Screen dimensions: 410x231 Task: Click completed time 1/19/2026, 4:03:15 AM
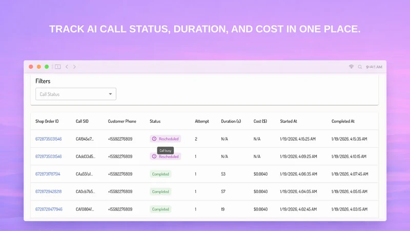(350, 209)
